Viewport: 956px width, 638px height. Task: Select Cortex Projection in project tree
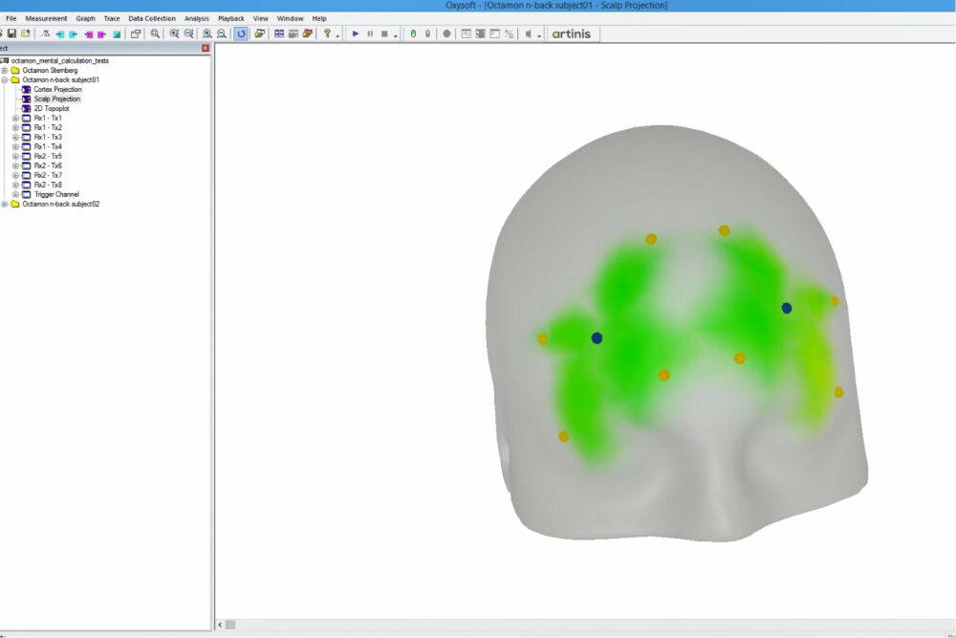click(57, 89)
